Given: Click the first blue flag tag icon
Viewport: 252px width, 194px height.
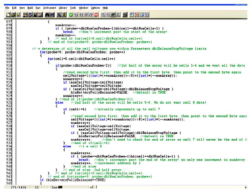Looking at the screenshot, I should [132, 15].
